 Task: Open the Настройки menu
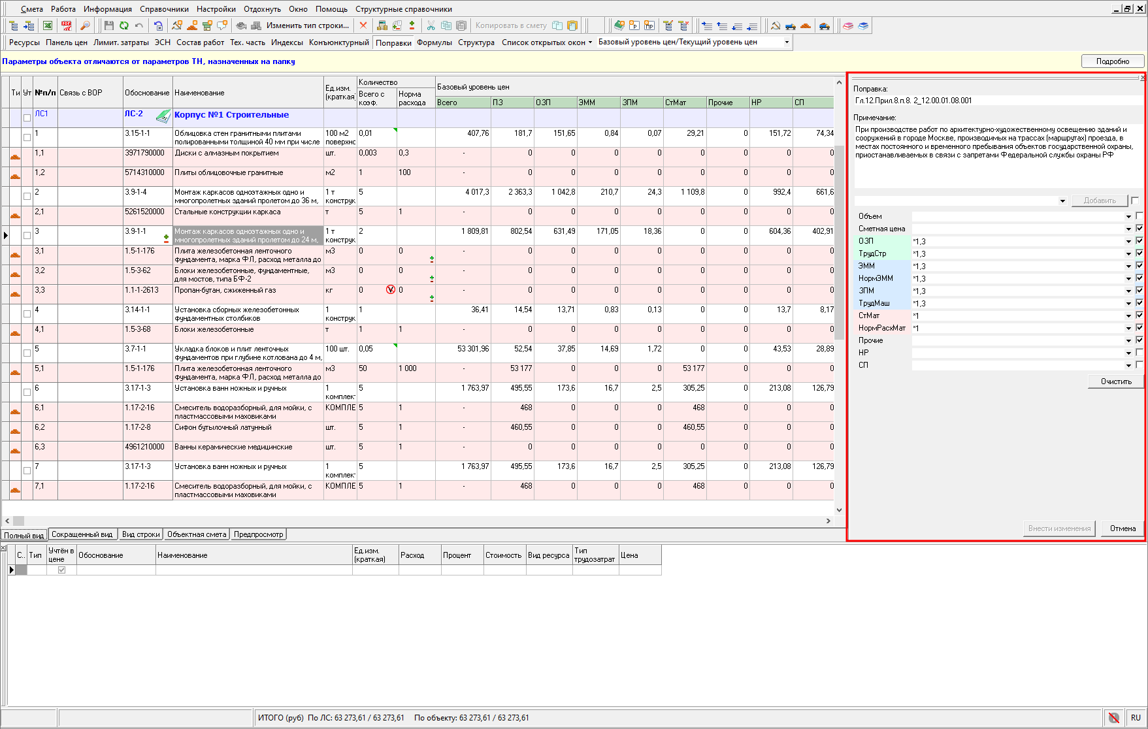coord(216,9)
